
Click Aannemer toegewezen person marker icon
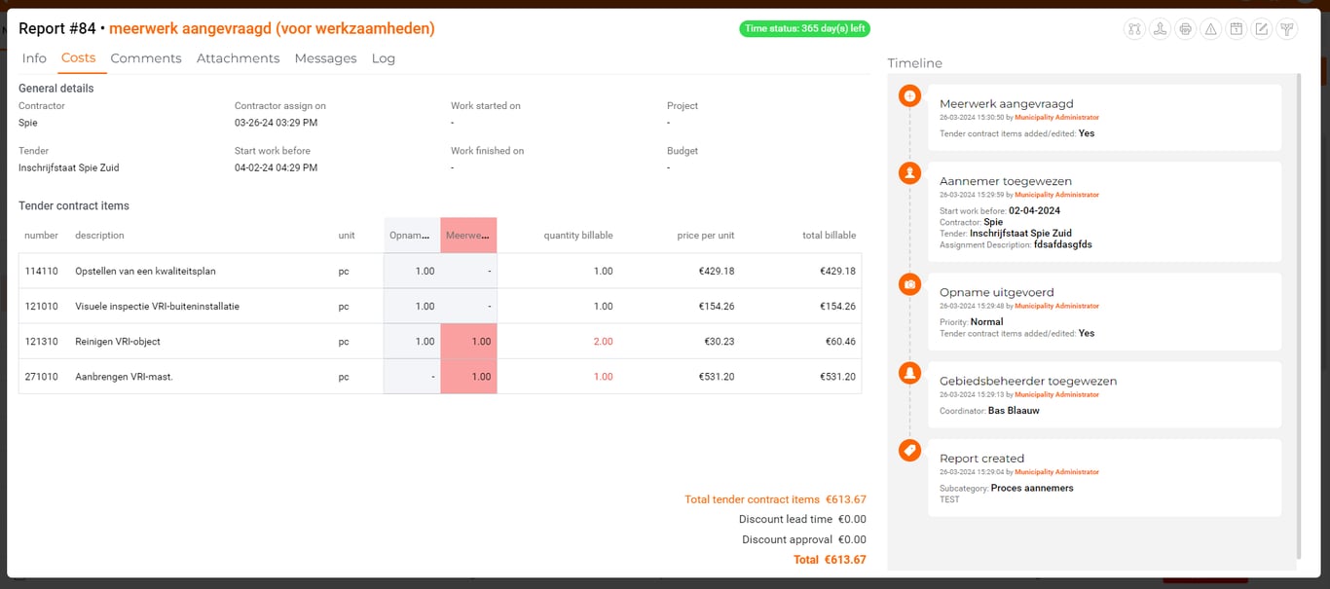(x=909, y=172)
